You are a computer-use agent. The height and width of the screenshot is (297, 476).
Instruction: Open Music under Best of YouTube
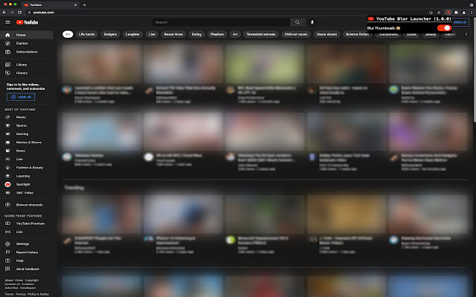[x=27, y=117]
